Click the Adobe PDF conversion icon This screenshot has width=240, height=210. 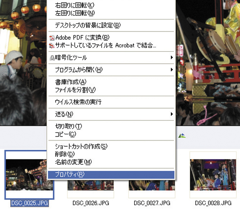click(52, 38)
